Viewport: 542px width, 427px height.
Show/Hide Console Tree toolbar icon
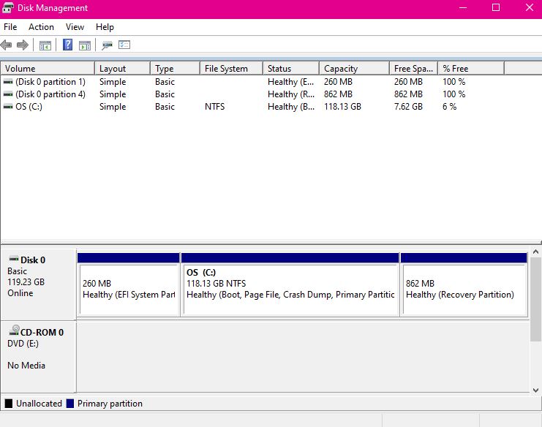click(45, 45)
